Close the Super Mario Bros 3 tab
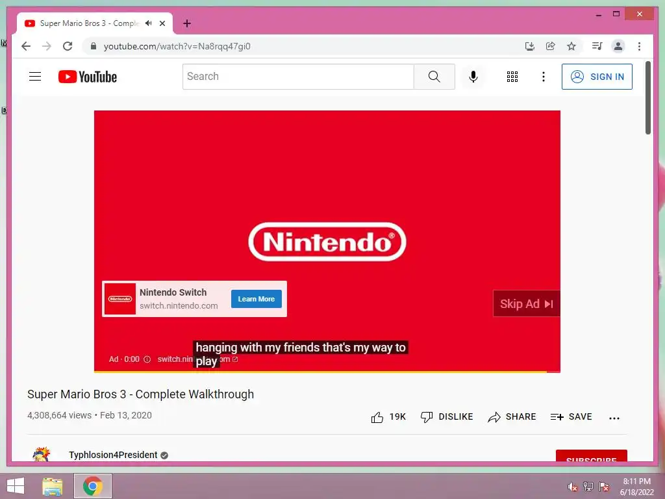Screen dimensions: 665x499 [162, 23]
